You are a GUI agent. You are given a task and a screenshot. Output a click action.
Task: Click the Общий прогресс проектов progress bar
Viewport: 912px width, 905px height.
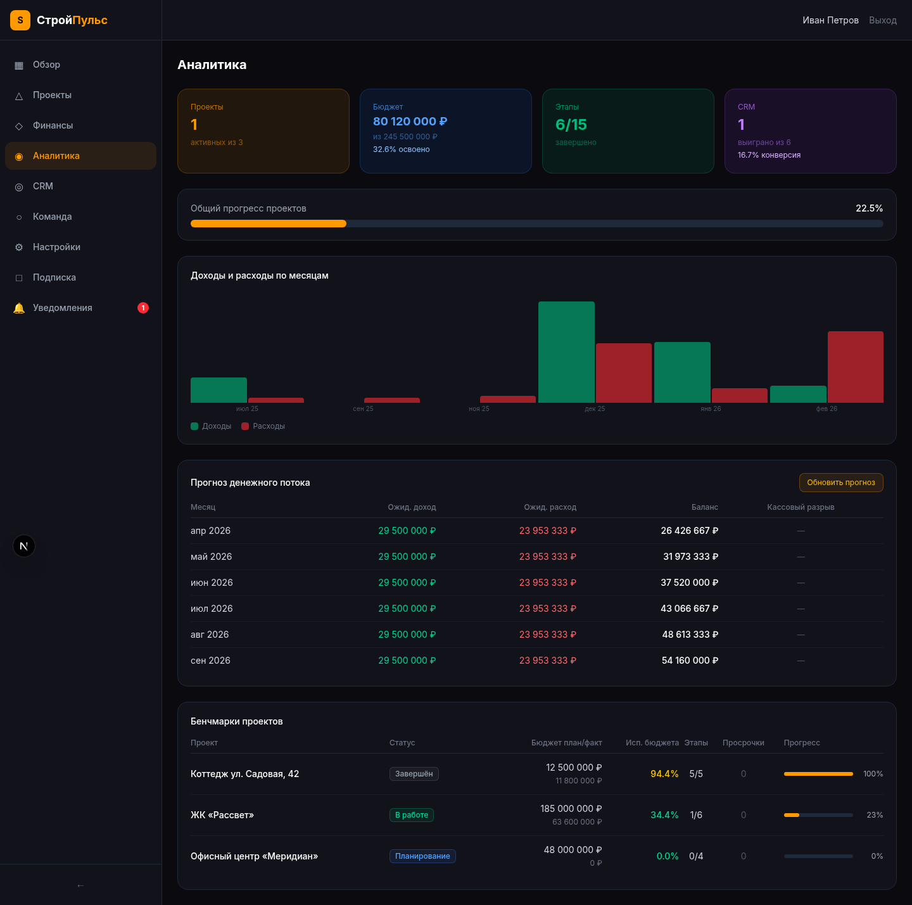tap(536, 224)
